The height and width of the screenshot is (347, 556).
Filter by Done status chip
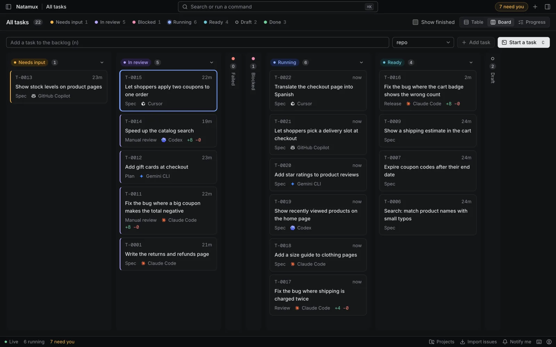275,22
